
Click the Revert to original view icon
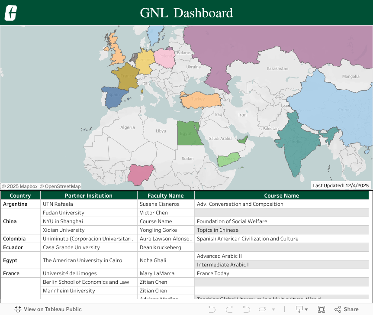pos(246,309)
